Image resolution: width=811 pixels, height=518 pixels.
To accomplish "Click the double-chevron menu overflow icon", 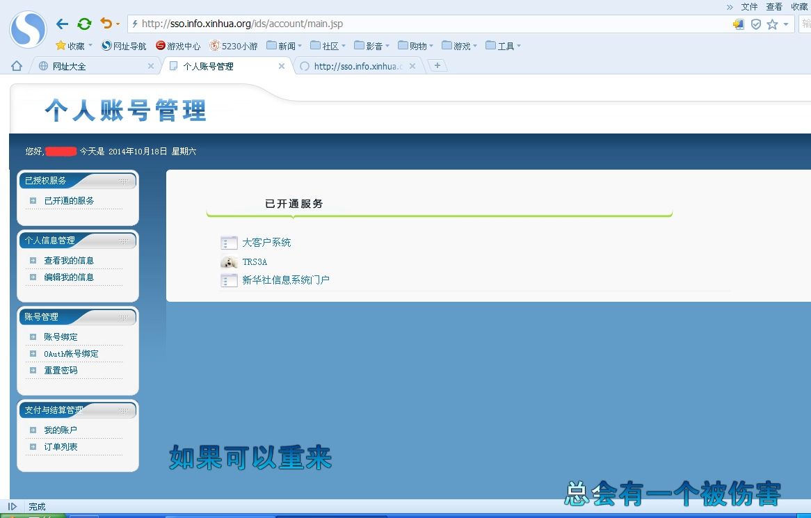I will [730, 7].
